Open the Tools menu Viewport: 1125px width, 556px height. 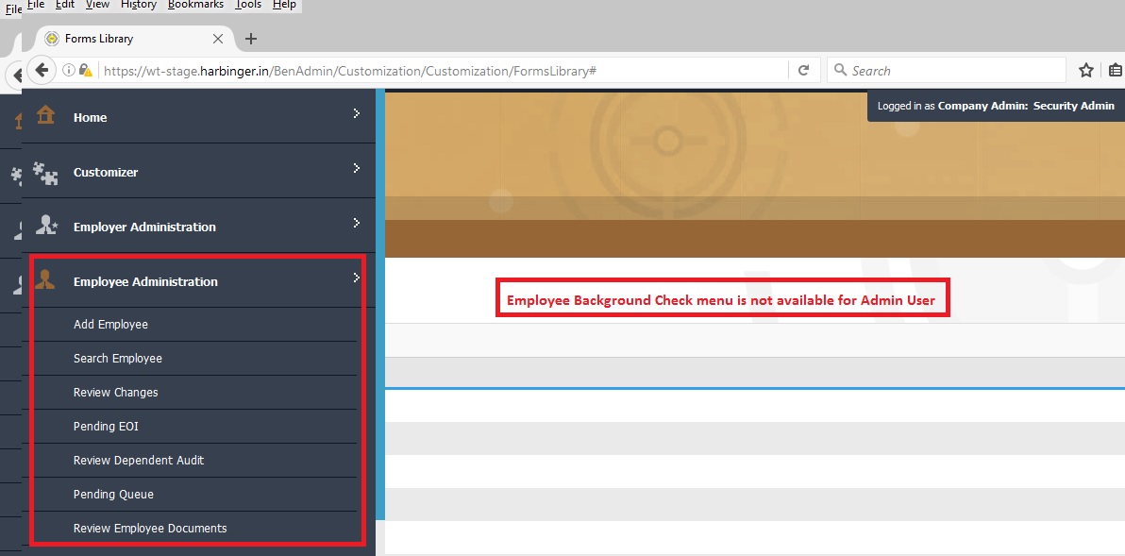[x=248, y=5]
